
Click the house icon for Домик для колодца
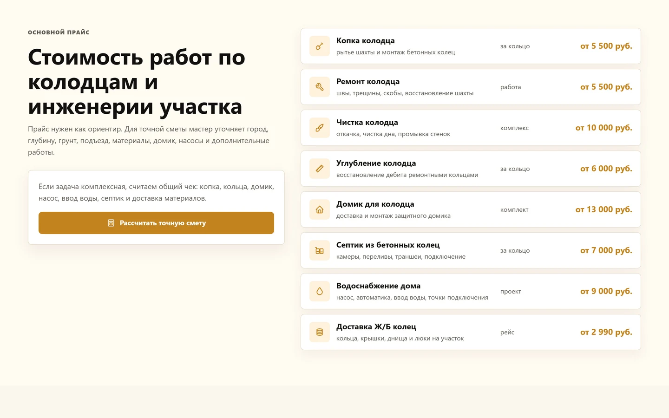[x=320, y=209]
